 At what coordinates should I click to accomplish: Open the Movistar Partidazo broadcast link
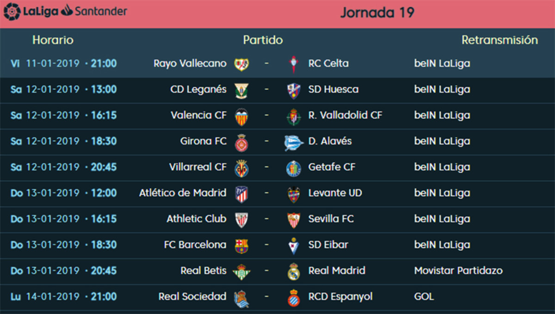coord(458,271)
